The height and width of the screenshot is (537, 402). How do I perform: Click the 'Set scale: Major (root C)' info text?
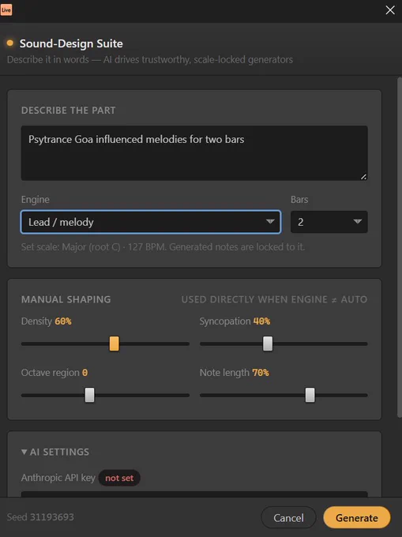tap(163, 247)
